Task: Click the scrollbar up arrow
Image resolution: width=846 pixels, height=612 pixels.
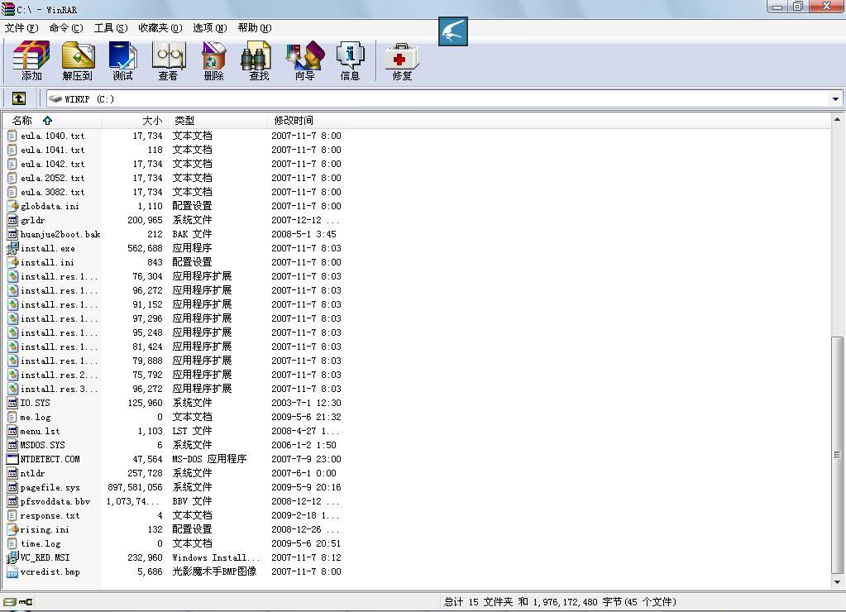Action: click(x=838, y=119)
